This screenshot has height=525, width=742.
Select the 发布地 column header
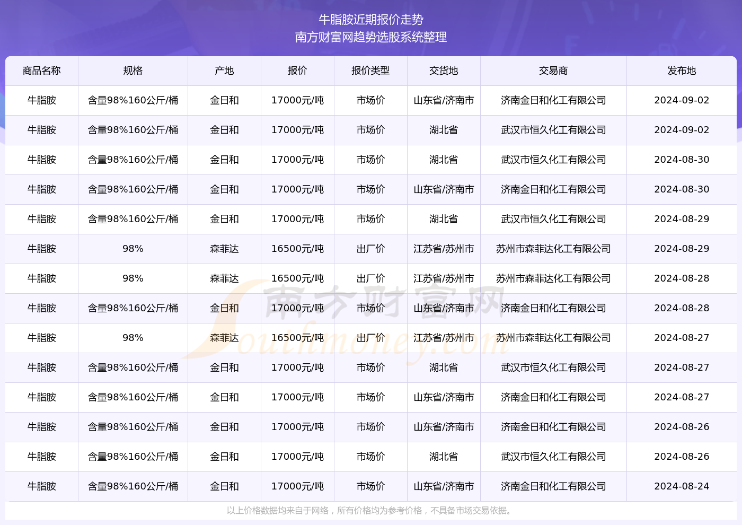[682, 71]
